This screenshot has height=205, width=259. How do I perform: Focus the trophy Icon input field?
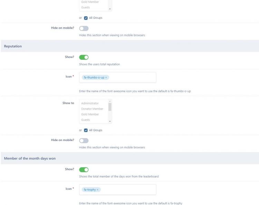point(128,190)
